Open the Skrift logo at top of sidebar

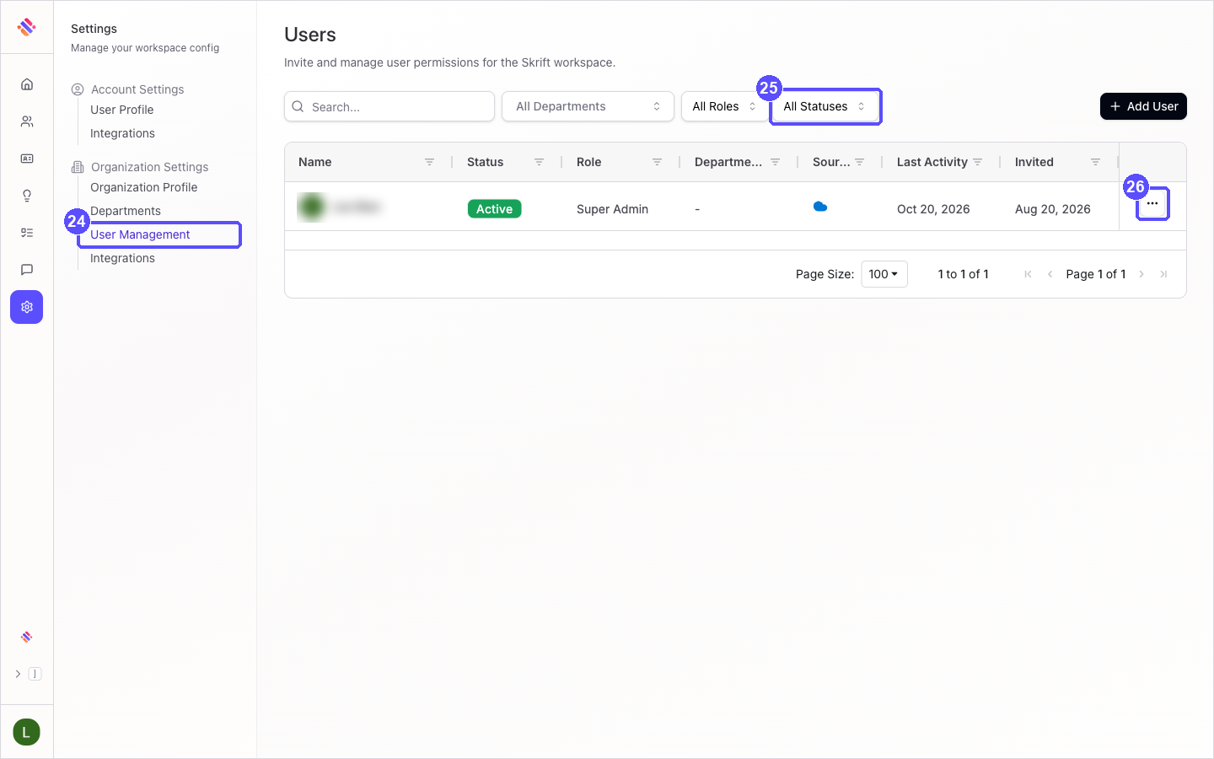(x=27, y=27)
